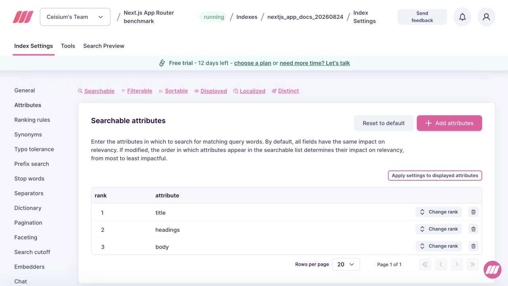This screenshot has height=286, width=508.
Task: Change rank for the body attribute
Action: (x=439, y=246)
